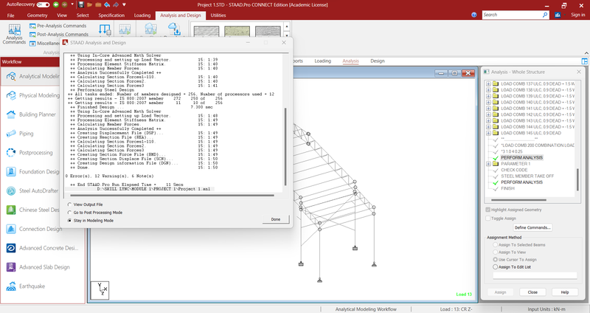Choose Assign To Edit List option
This screenshot has height=313, width=590.
tap(495, 266)
